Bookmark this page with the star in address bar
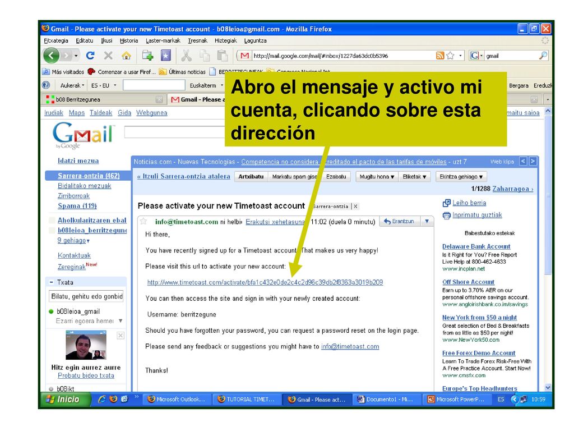This screenshot has width=574, height=431. (450, 56)
